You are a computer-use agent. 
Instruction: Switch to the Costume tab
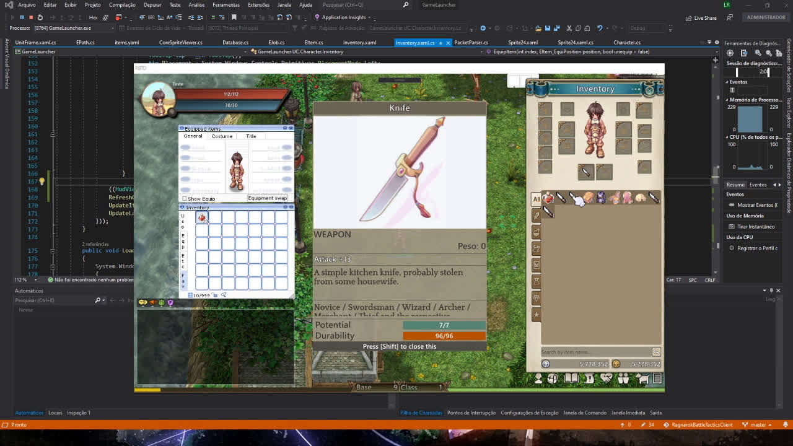pyautogui.click(x=222, y=136)
